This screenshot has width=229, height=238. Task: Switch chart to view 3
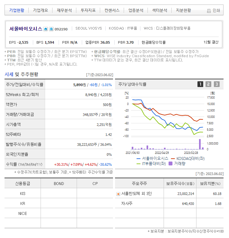pos(217,84)
